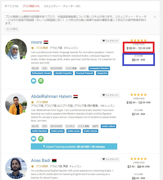Bookmark AbdelRahman Hatem with ブックマーク button
Viewport: 163px width, 180px height.
(x=110, y=95)
